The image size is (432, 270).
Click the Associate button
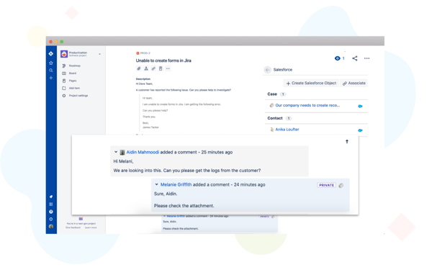354,84
